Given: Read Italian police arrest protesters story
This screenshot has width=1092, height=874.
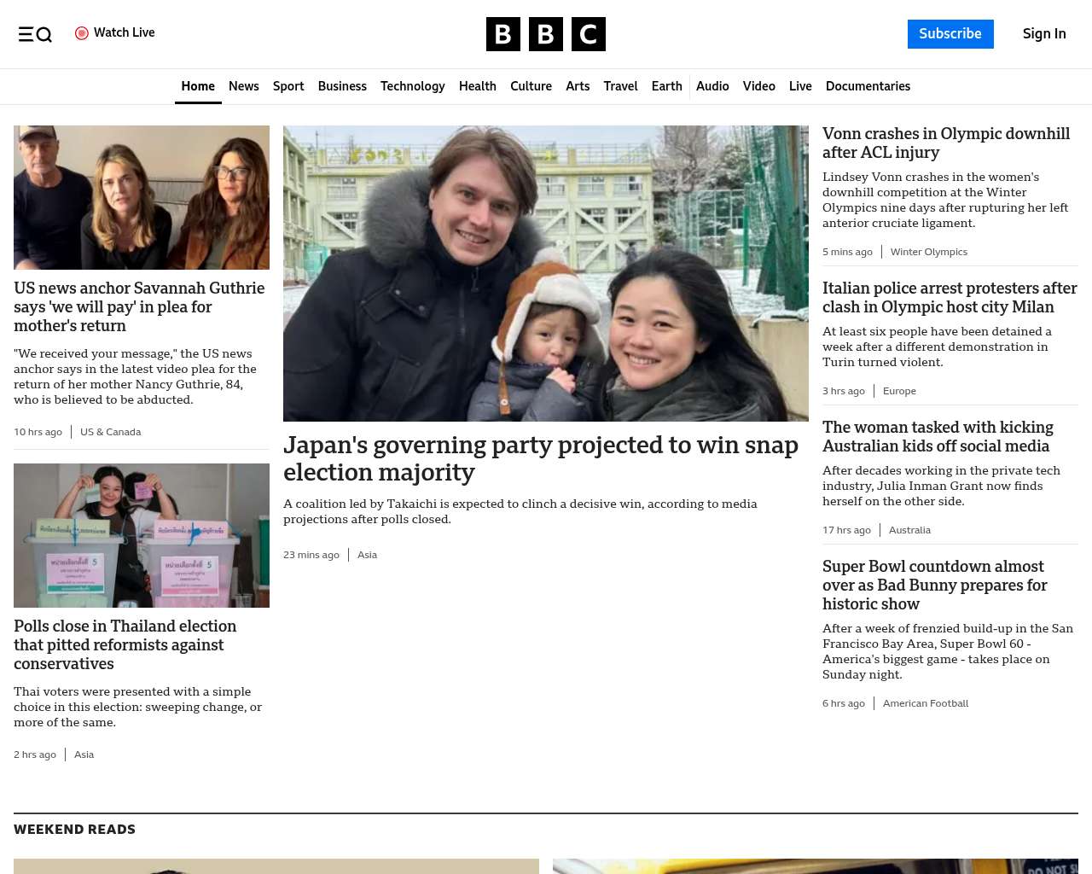Looking at the screenshot, I should 949,297.
